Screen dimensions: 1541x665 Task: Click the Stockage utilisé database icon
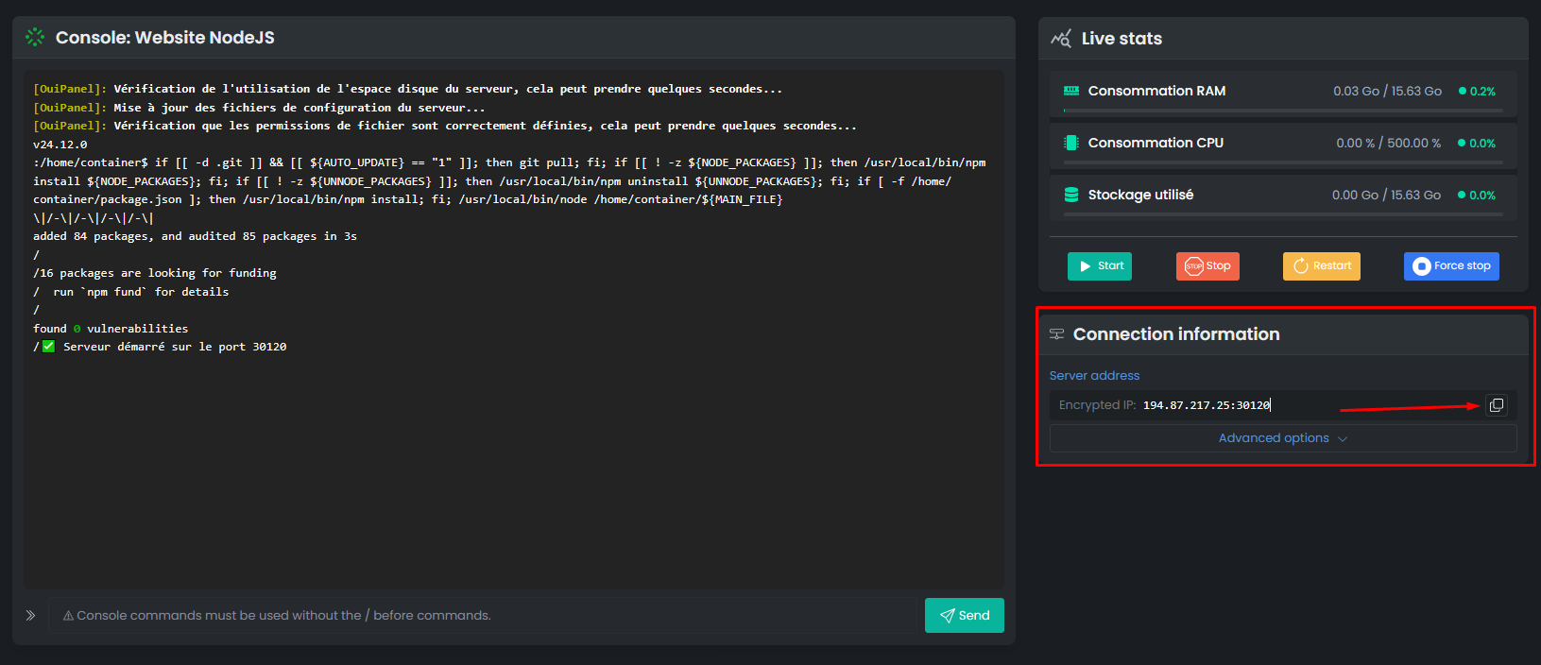tap(1070, 195)
